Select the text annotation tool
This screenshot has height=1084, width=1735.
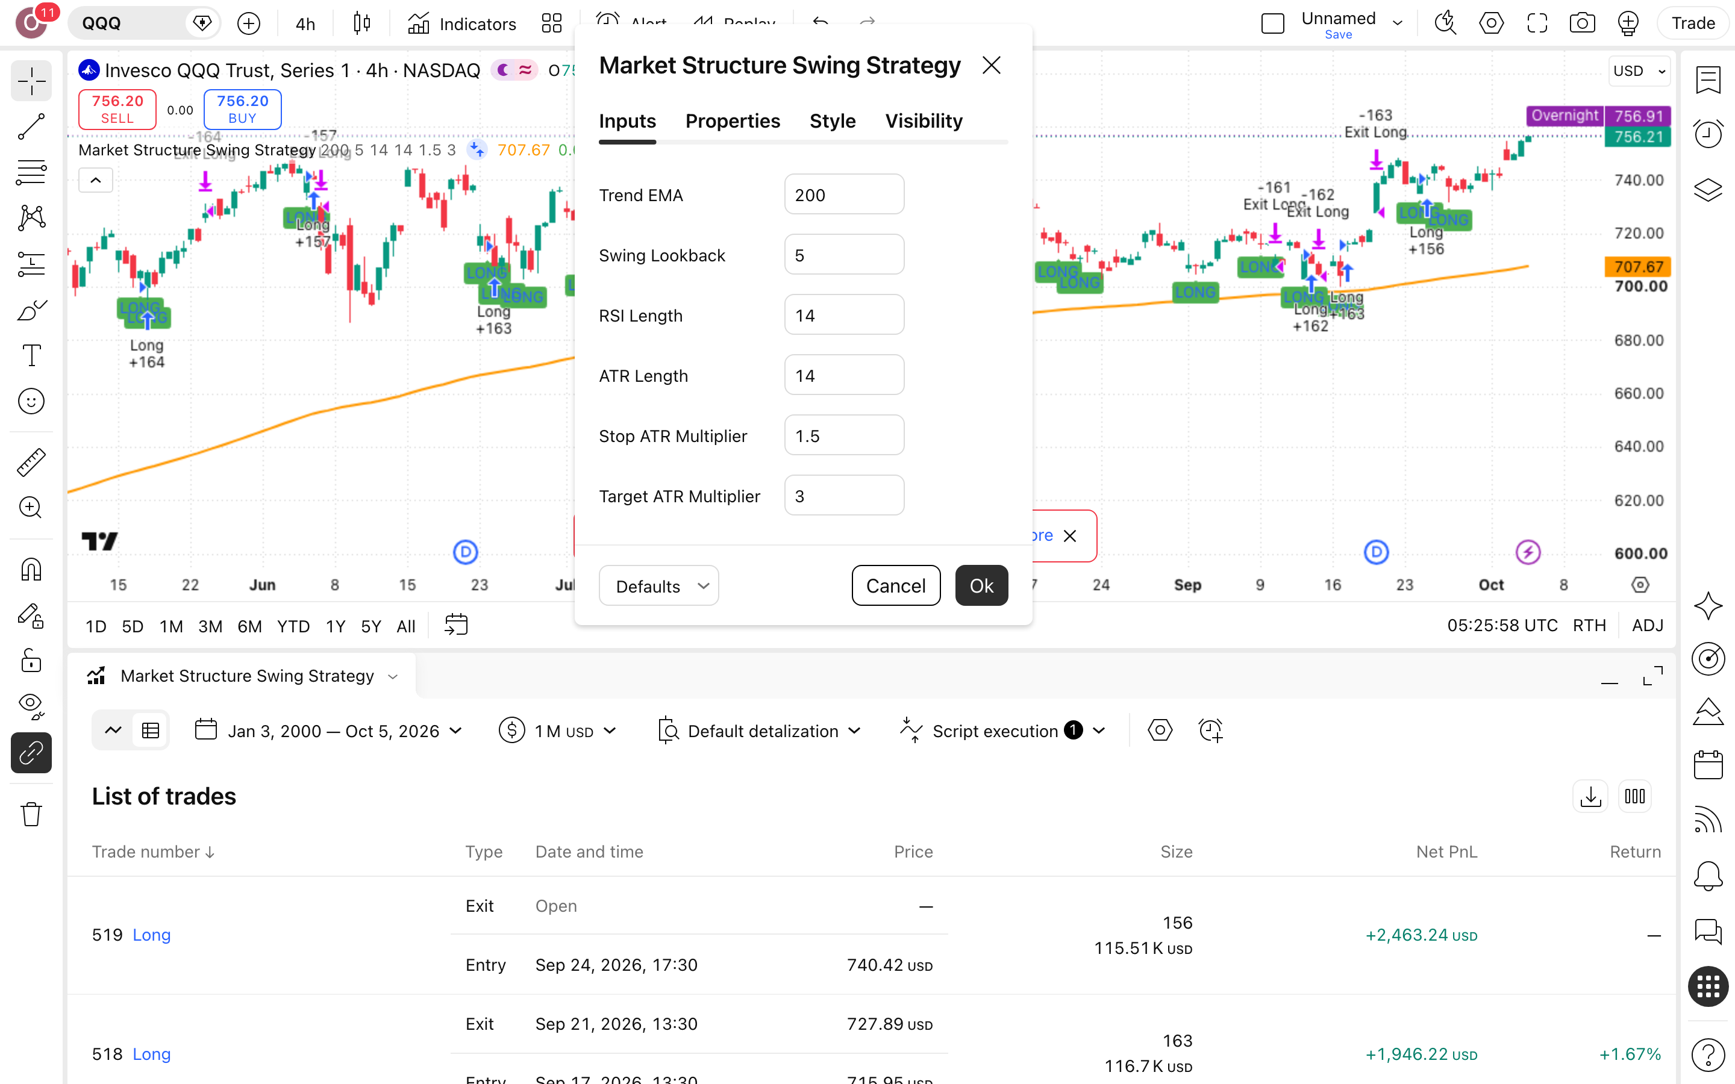click(x=31, y=355)
